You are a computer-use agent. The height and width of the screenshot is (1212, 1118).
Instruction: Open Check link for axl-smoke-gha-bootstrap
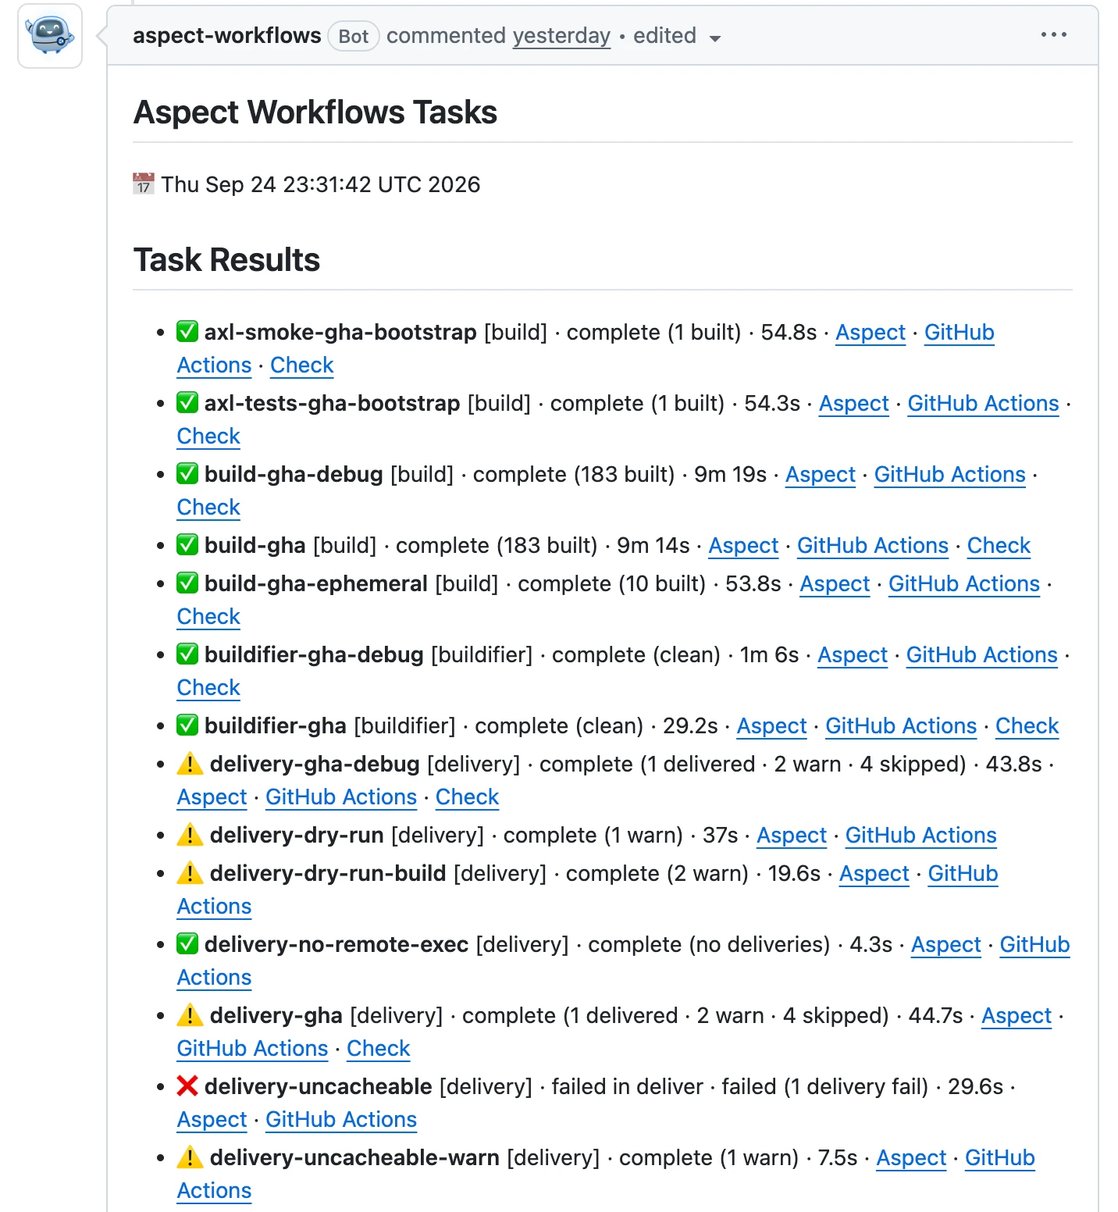click(x=302, y=365)
